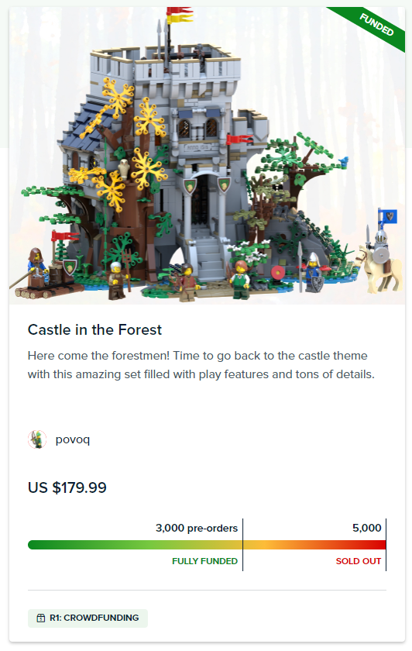Click the owl perched in the tree
This screenshot has height=651, width=412.
click(124, 169)
